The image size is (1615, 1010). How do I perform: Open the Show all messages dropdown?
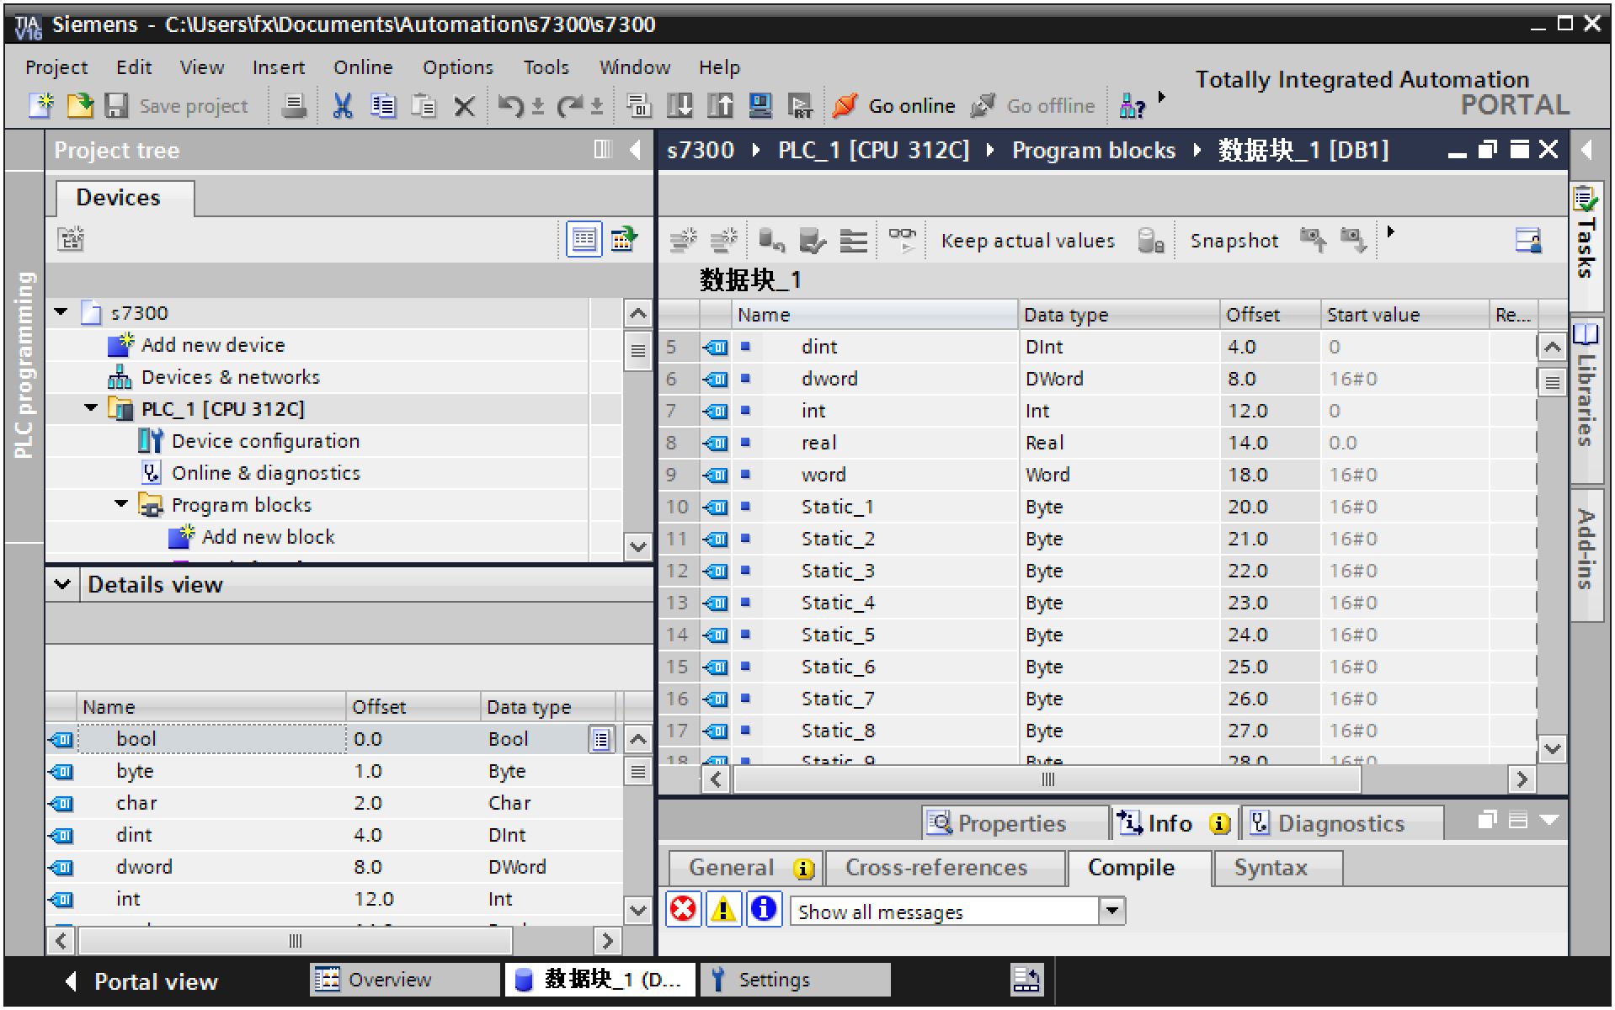1112,911
